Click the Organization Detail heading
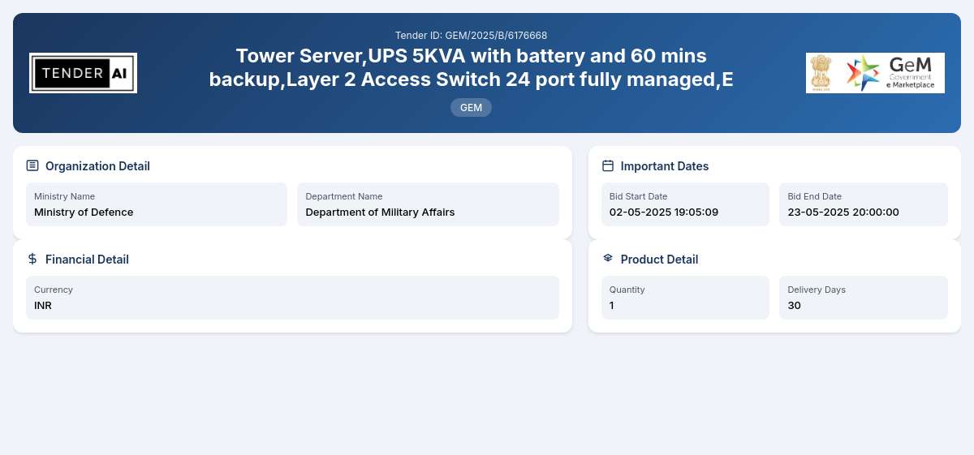Screen dimensions: 974x455 click(x=97, y=166)
